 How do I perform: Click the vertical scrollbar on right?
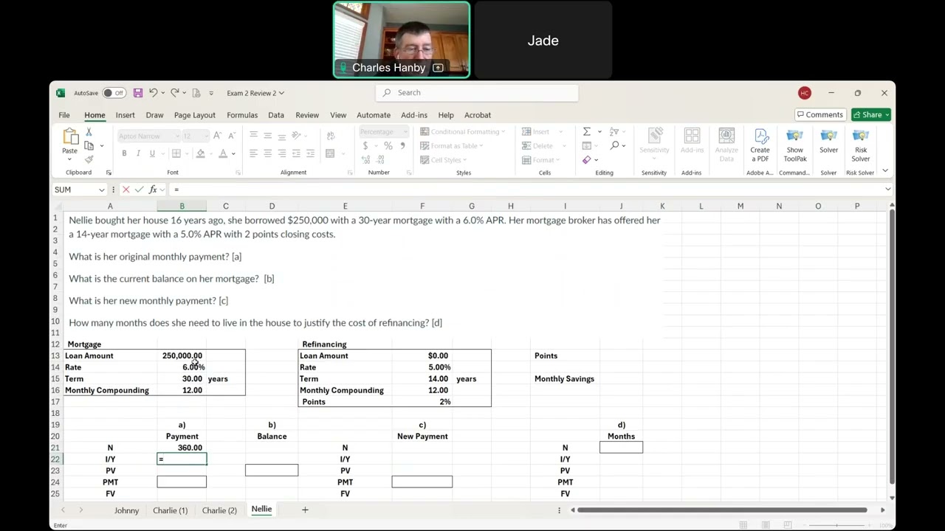click(892, 347)
